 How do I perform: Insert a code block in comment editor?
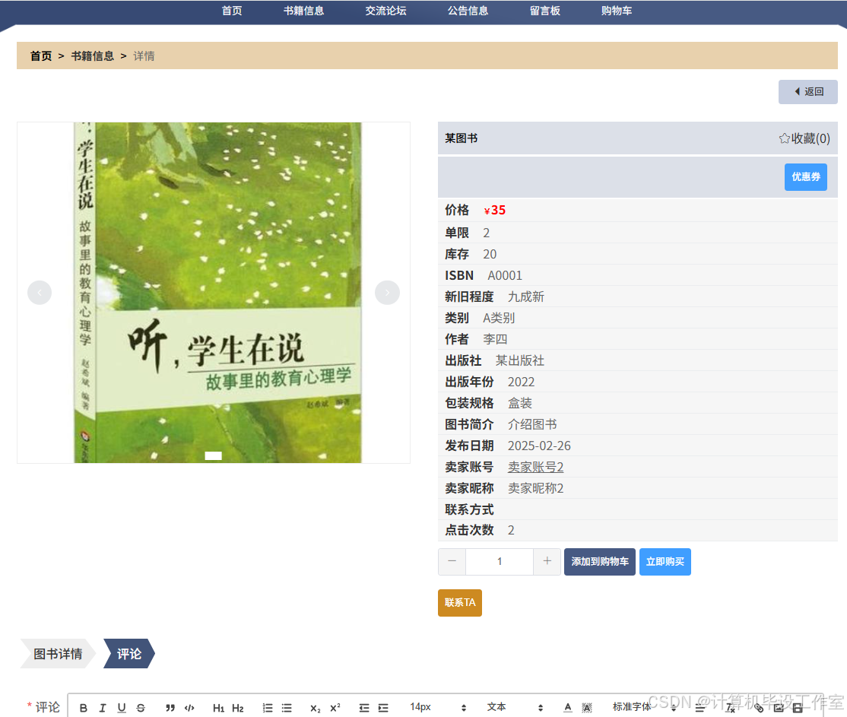coord(189,708)
